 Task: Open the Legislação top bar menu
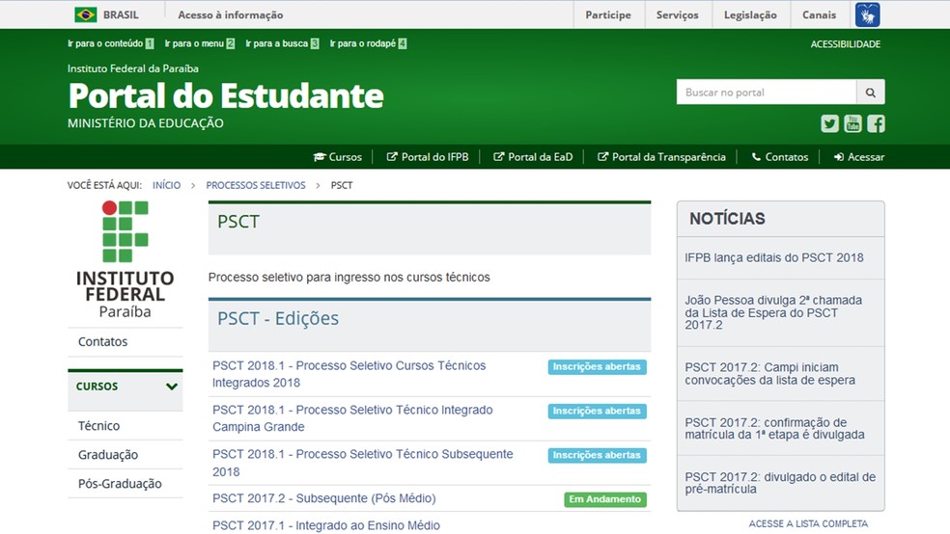click(x=750, y=15)
